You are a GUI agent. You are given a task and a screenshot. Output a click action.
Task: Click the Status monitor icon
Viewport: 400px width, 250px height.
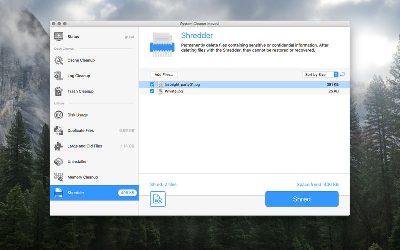click(x=59, y=36)
